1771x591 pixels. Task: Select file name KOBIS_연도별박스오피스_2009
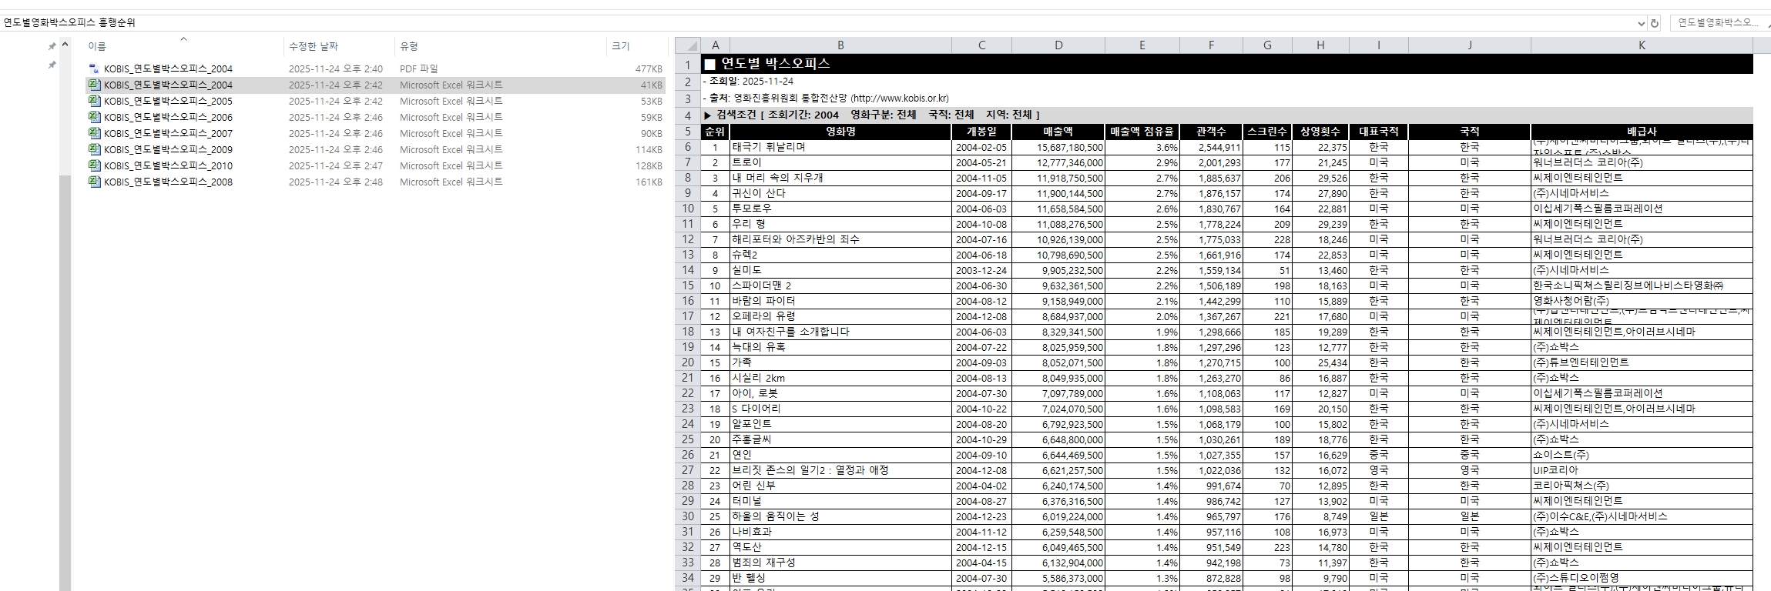[168, 149]
